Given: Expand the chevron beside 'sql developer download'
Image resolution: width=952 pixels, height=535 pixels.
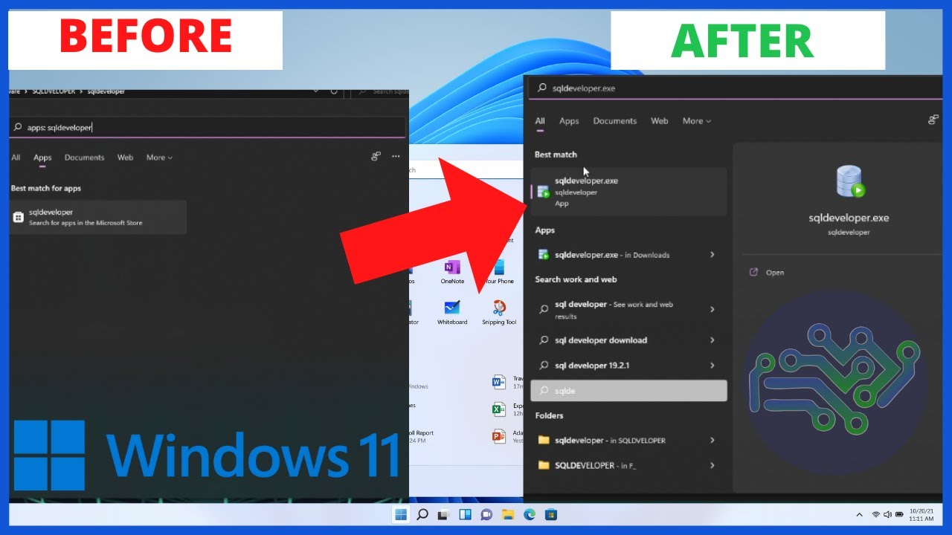Looking at the screenshot, I should pos(713,340).
